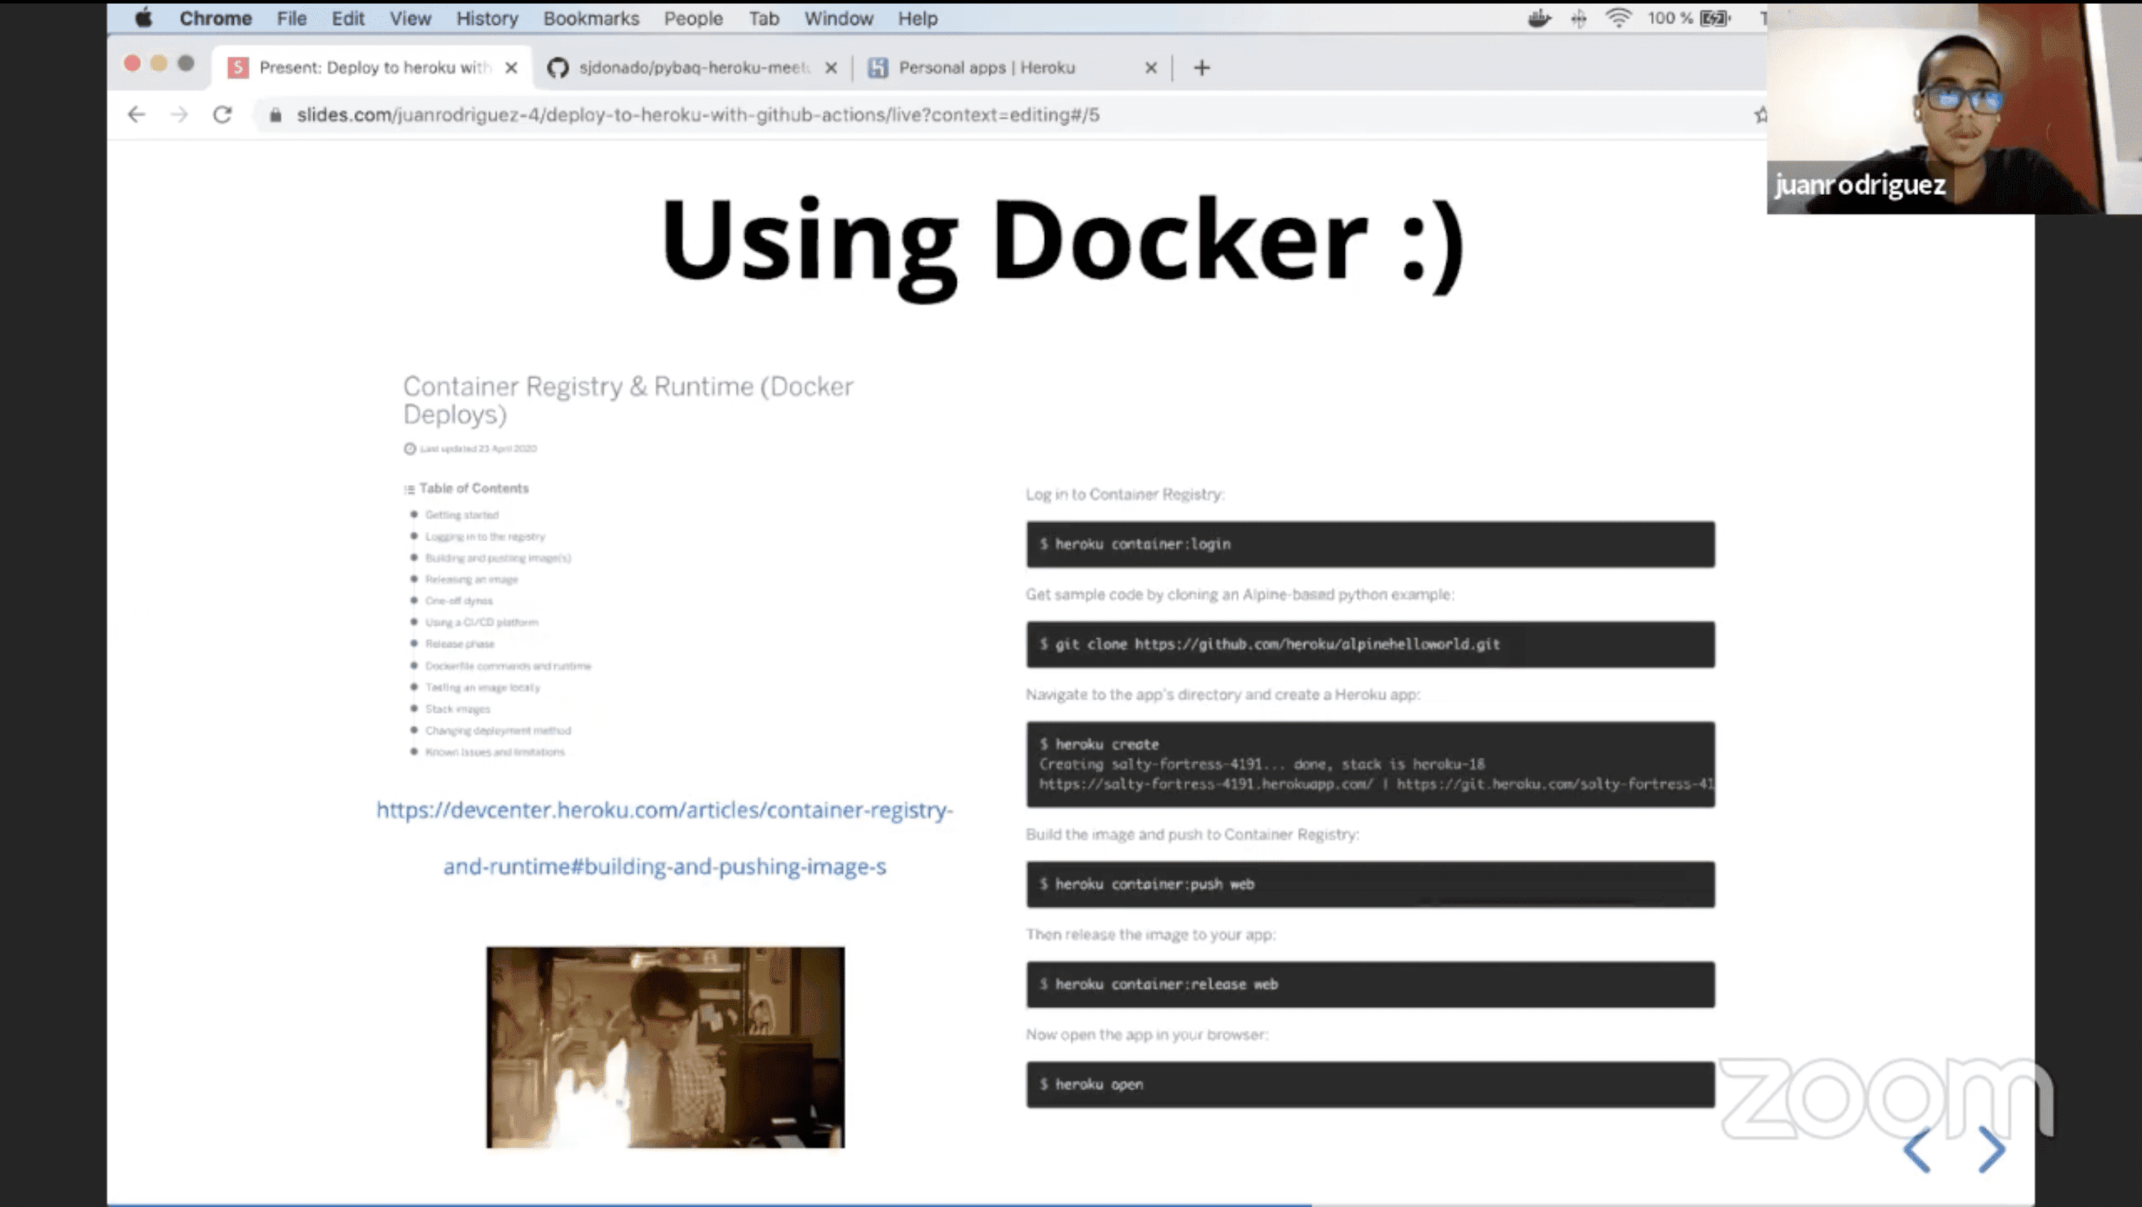The width and height of the screenshot is (2142, 1207).
Task: Click the heroku container:push web command
Action: click(1371, 885)
